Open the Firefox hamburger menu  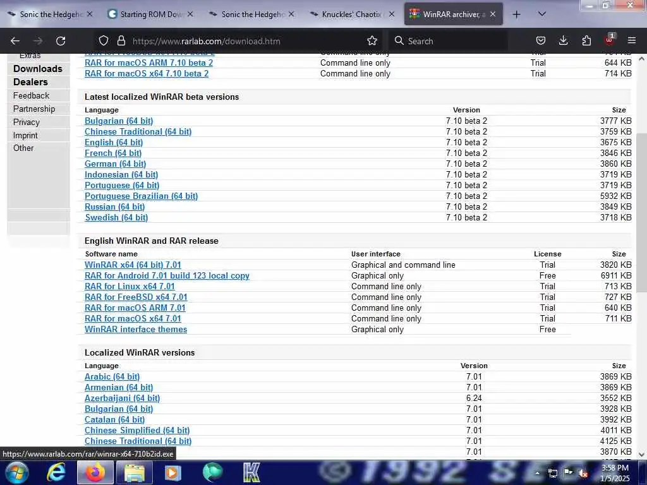(x=632, y=40)
